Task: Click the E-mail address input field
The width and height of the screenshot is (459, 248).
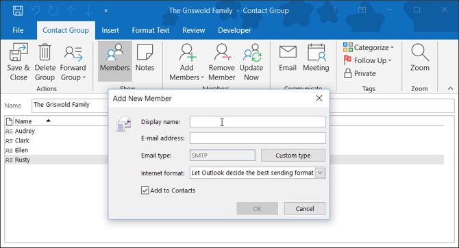Action: click(x=258, y=138)
